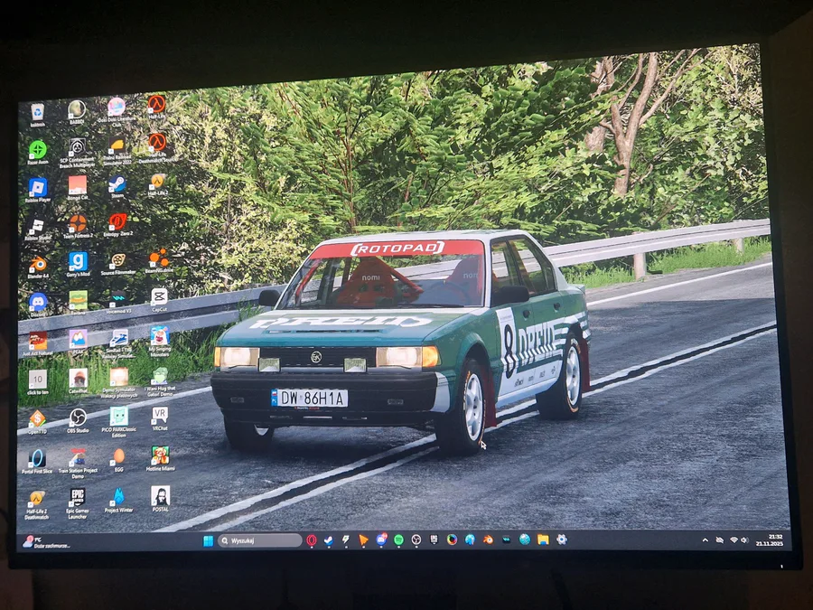Open Roblox Player desktop icon
813x610 pixels.
click(37, 191)
